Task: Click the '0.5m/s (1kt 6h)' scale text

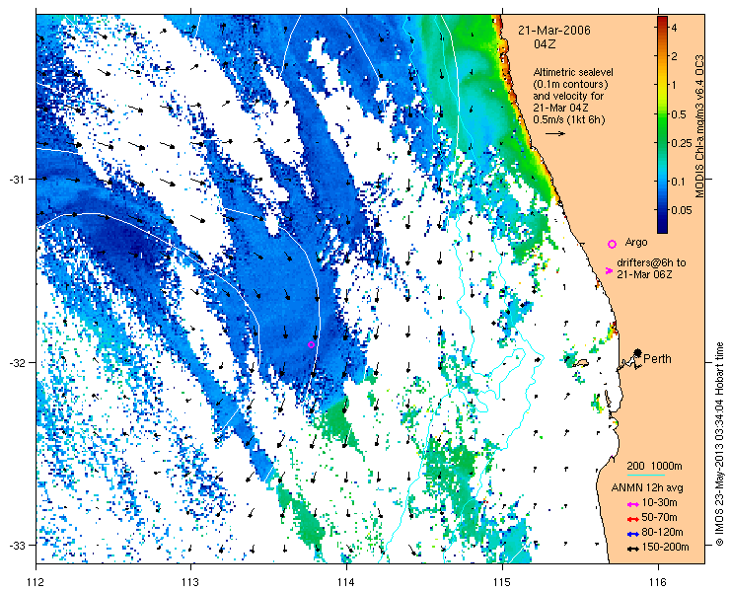Action: 569,120
